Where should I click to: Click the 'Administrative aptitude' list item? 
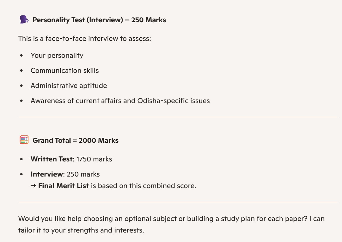[69, 86]
